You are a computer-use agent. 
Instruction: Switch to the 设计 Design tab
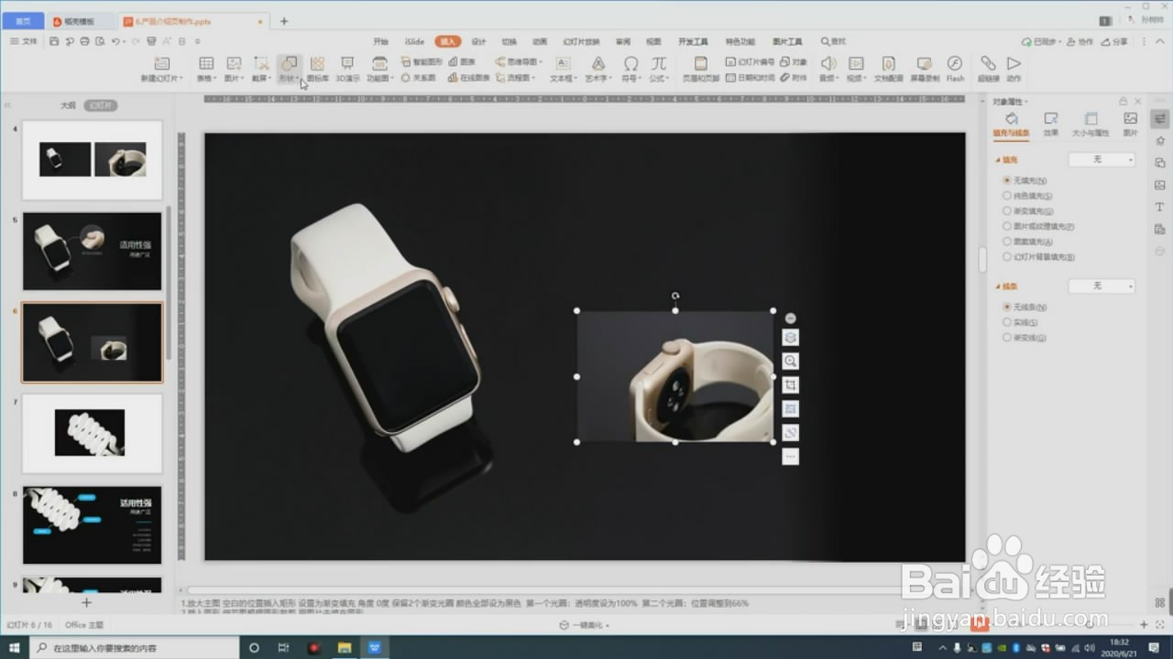tap(478, 41)
